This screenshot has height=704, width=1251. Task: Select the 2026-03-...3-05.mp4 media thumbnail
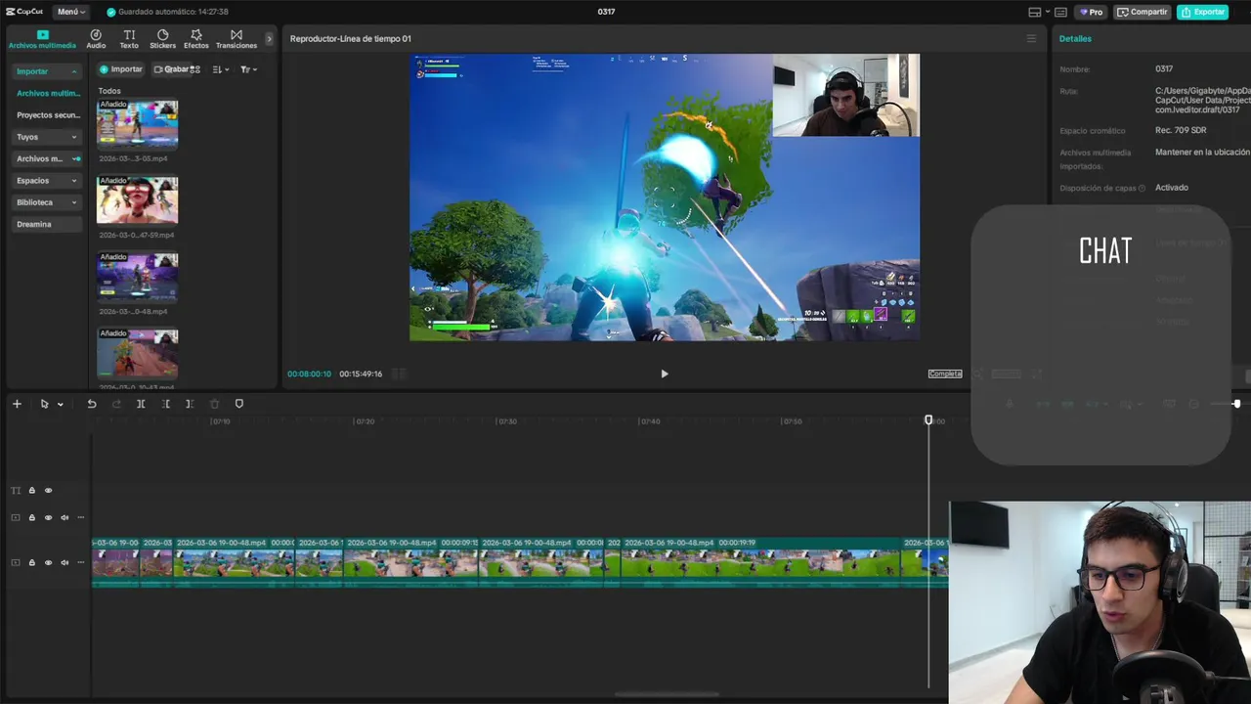137,123
